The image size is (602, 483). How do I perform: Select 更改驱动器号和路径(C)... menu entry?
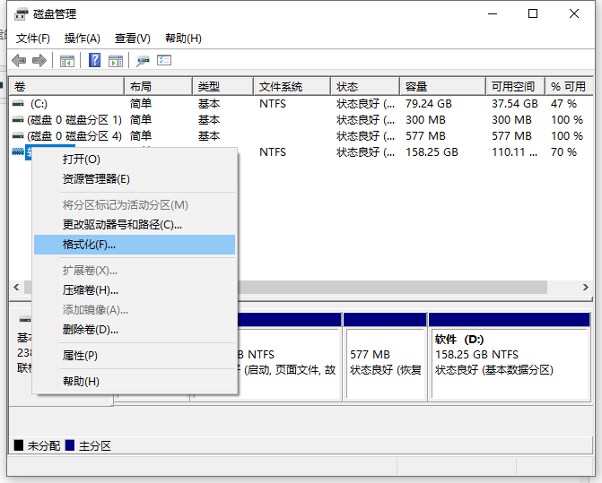point(135,225)
